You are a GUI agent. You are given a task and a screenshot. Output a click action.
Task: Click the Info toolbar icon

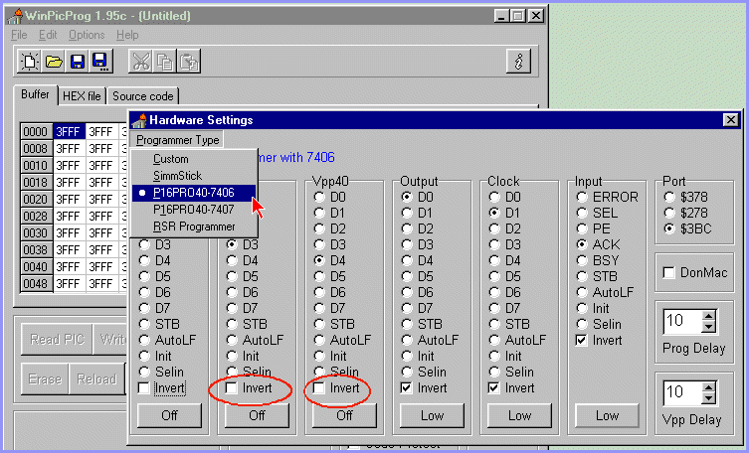519,62
